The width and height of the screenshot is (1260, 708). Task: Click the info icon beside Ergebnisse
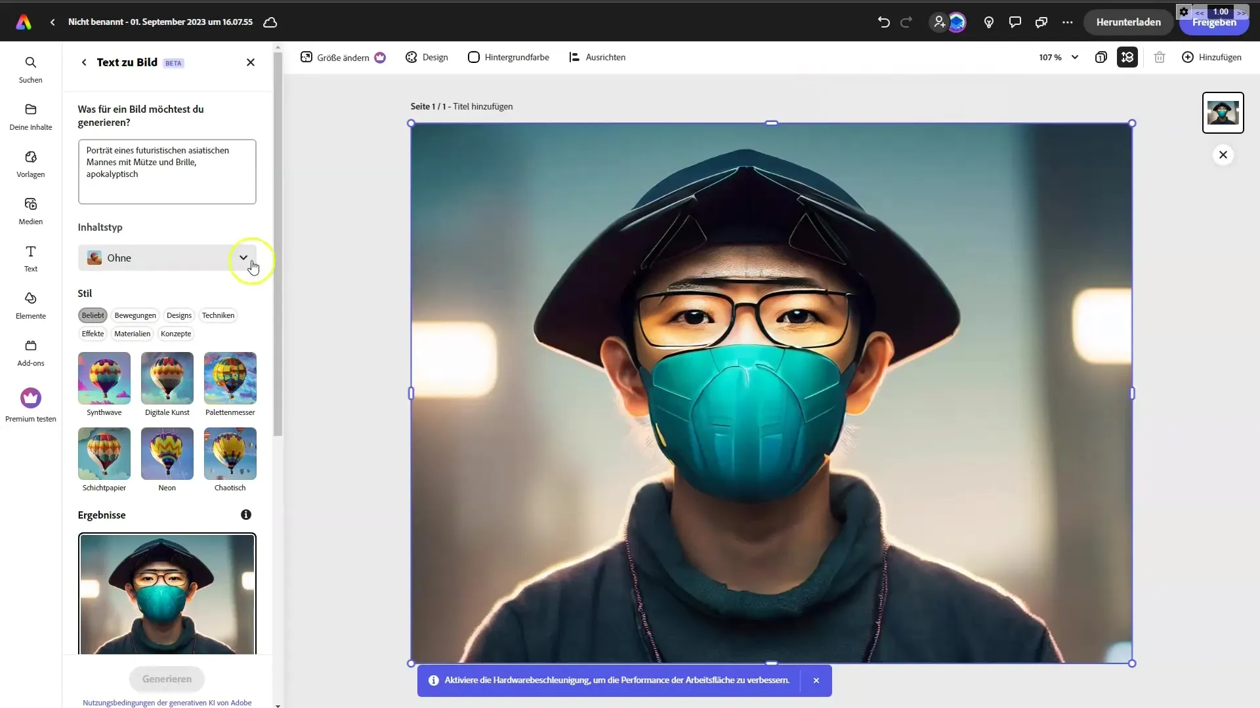coord(246,515)
